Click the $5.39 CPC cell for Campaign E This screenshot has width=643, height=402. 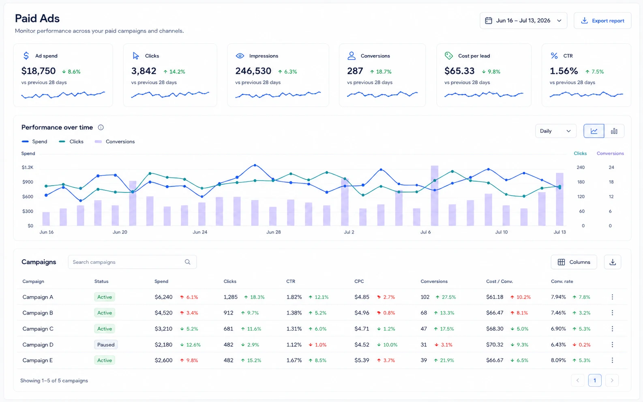click(x=362, y=360)
